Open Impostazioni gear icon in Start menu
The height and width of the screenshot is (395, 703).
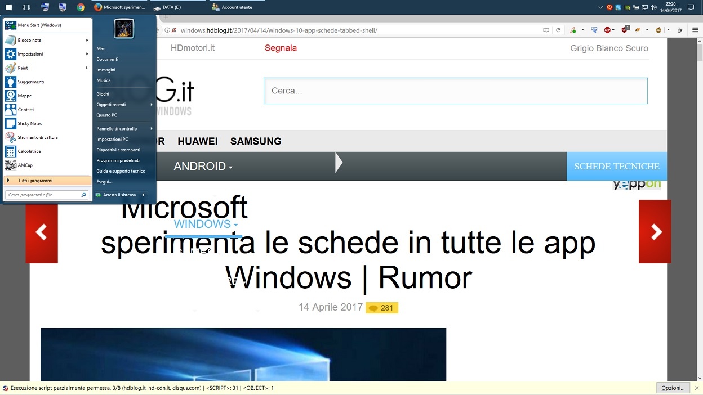click(10, 54)
